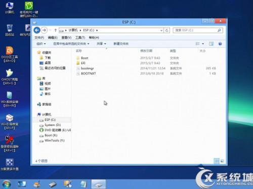The height and width of the screenshot is (189, 253).
Task: Open the Include in library dropdown
Action: (x=71, y=44)
